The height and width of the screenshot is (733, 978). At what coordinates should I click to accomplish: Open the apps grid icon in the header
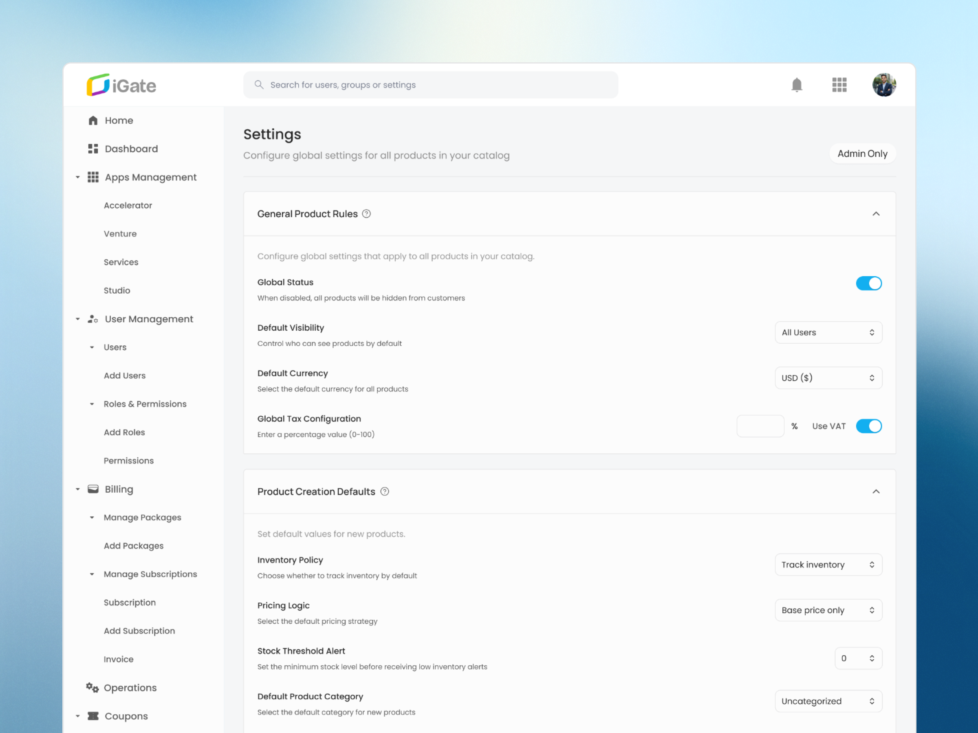pos(839,85)
